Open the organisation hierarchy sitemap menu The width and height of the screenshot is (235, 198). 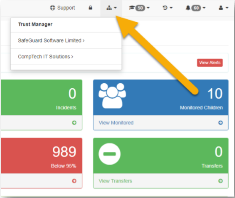111,8
